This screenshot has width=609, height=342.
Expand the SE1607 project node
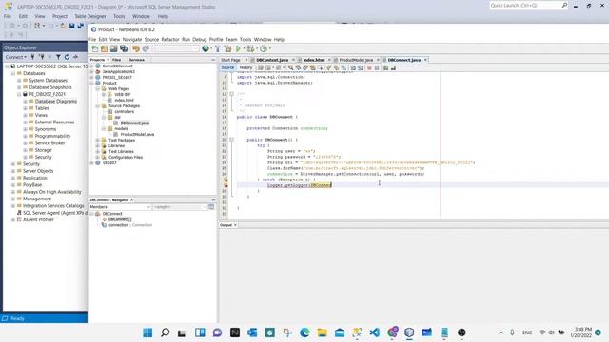(x=92, y=162)
